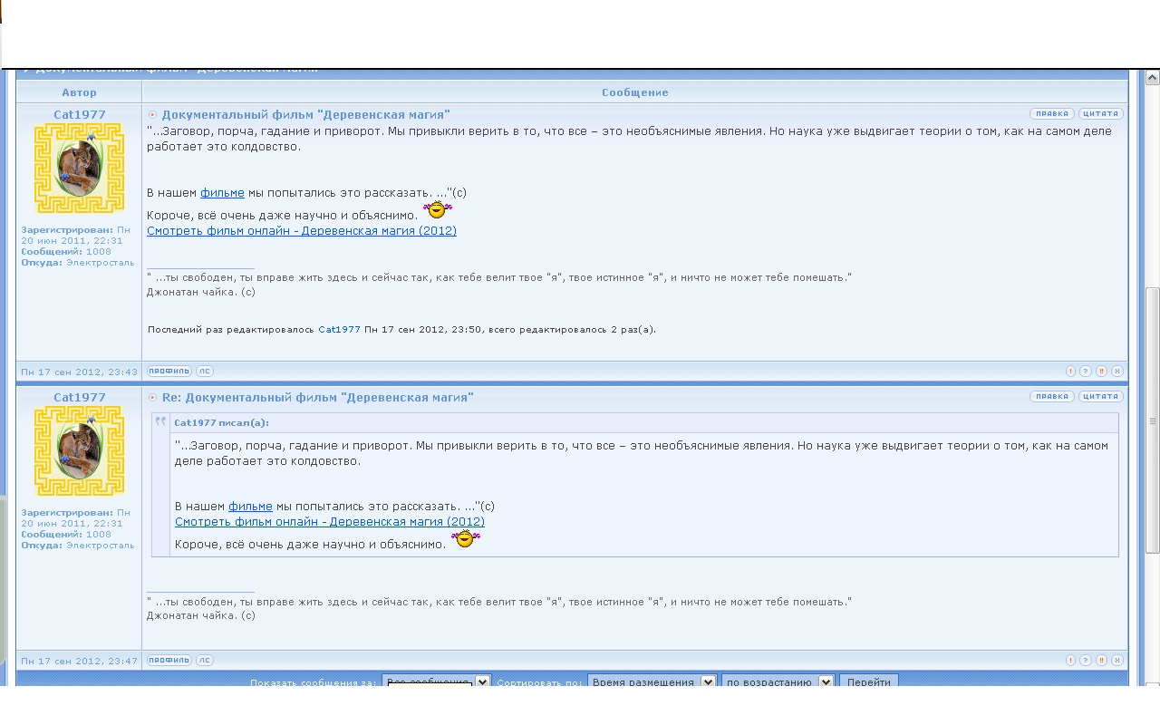The height and width of the screenshot is (725, 1160).
Task: Report the 23:47 reply with the exclamation icon
Action: 1070,661
